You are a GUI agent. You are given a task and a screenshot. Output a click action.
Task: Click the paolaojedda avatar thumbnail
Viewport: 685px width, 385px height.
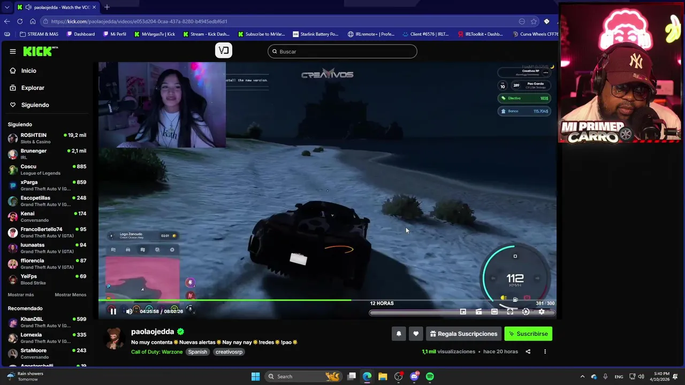click(114, 339)
